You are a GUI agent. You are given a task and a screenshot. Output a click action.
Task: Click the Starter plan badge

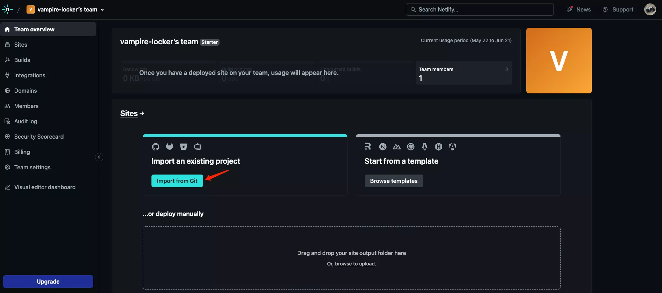pyautogui.click(x=210, y=42)
